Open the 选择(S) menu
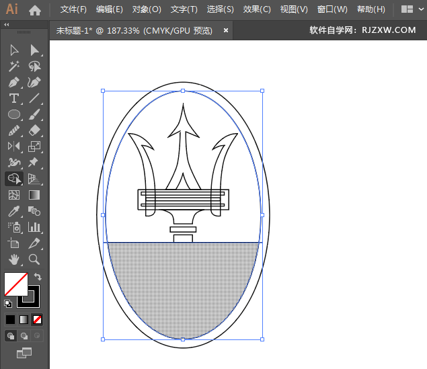Screen dimensions: 427x369 [220, 9]
